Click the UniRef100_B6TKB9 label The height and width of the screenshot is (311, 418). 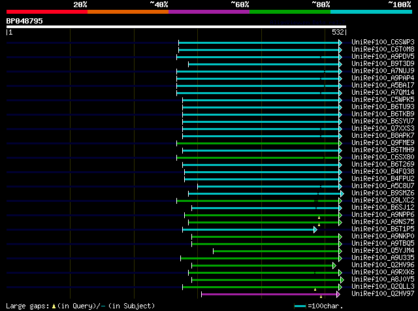click(x=383, y=114)
